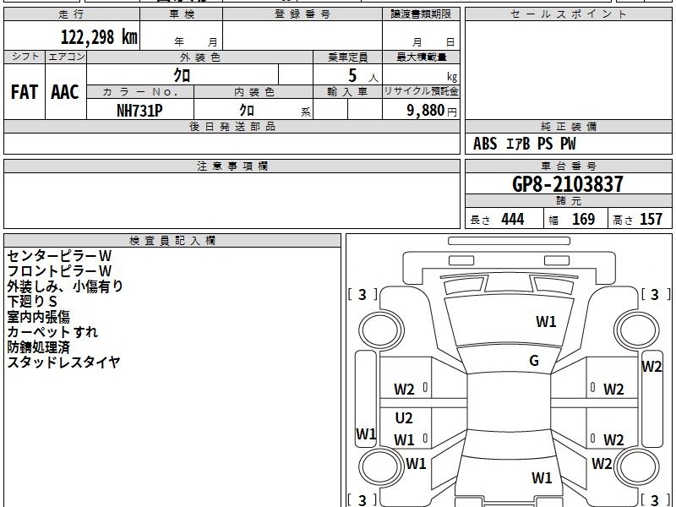Select the seating capacity value 5 人
The image size is (676, 507).
pyautogui.click(x=363, y=76)
